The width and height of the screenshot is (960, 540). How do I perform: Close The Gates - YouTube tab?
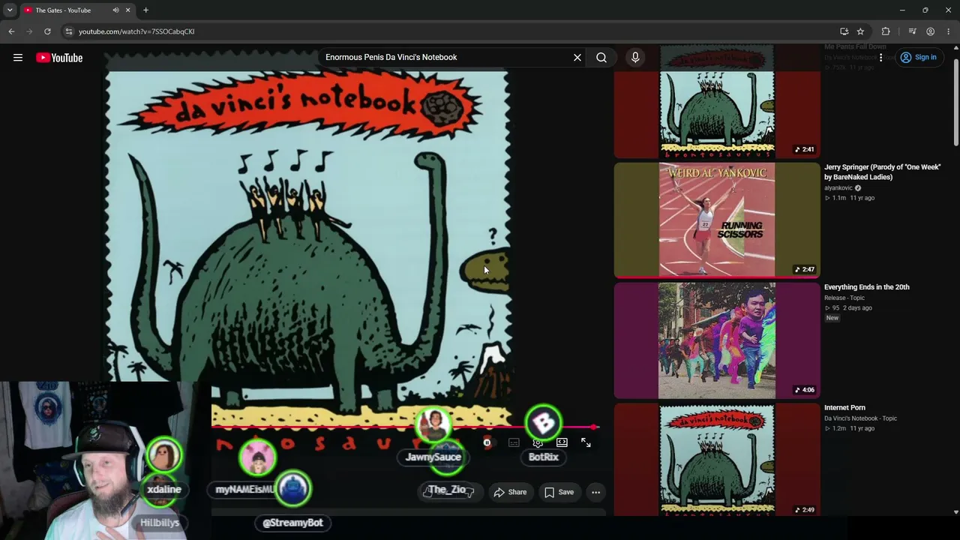(x=127, y=10)
